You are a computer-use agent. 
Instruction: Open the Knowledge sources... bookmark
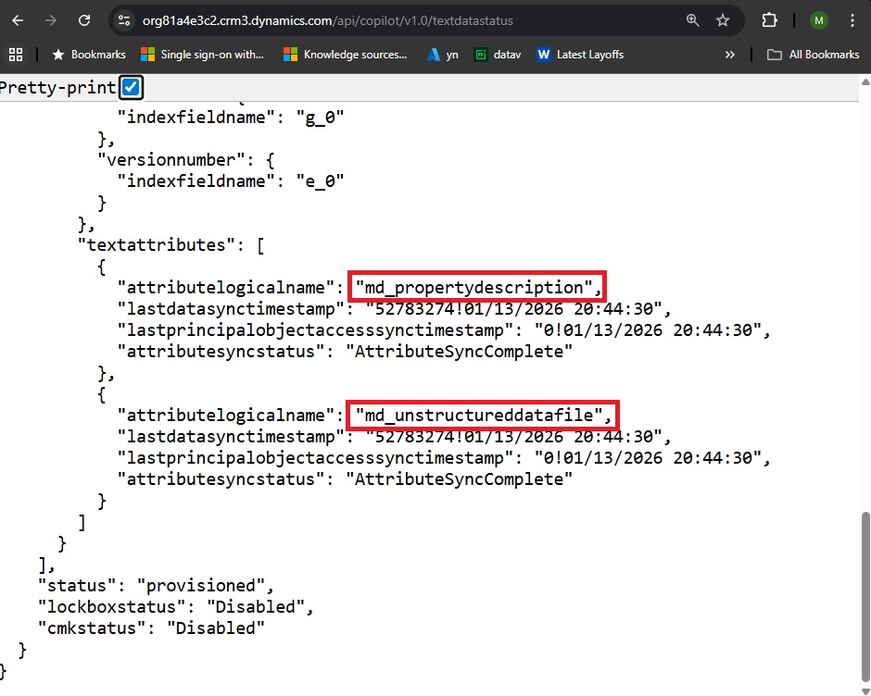point(346,55)
